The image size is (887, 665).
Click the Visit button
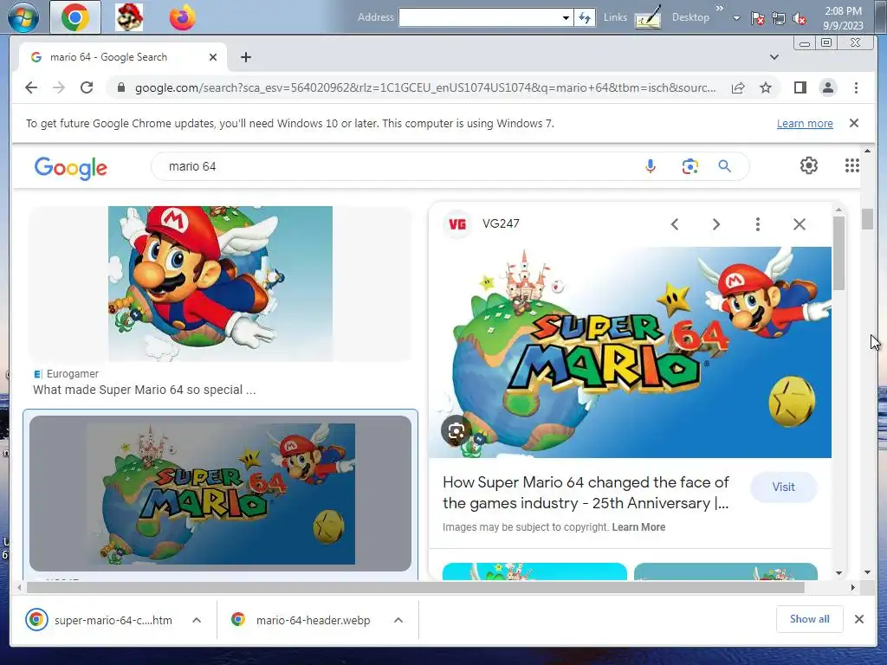pyautogui.click(x=783, y=487)
